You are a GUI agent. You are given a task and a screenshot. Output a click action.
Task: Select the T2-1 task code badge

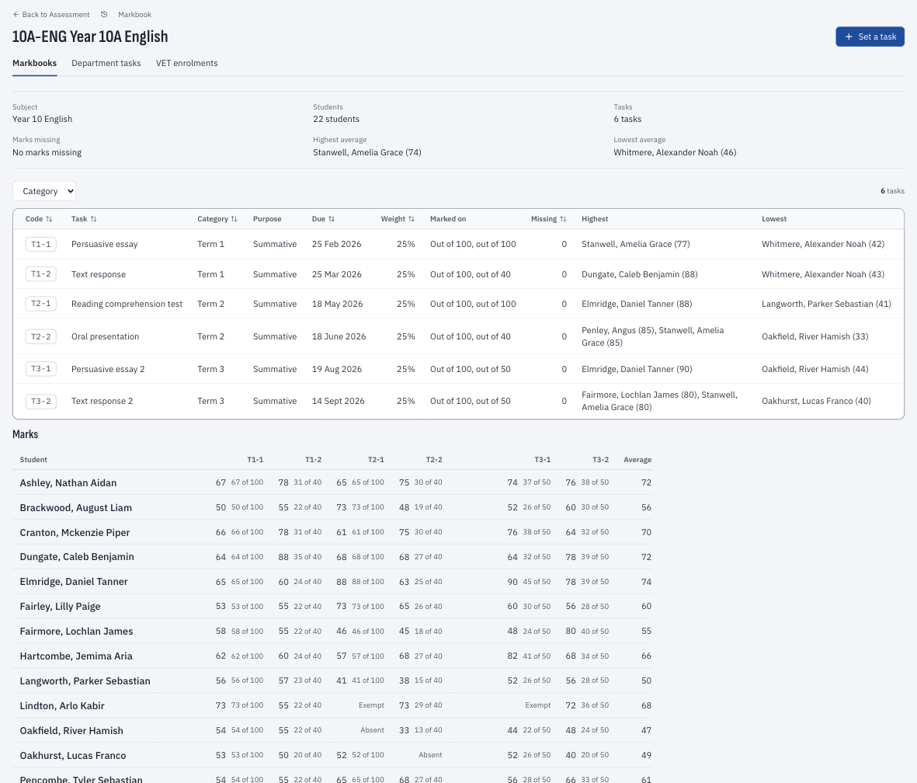41,304
